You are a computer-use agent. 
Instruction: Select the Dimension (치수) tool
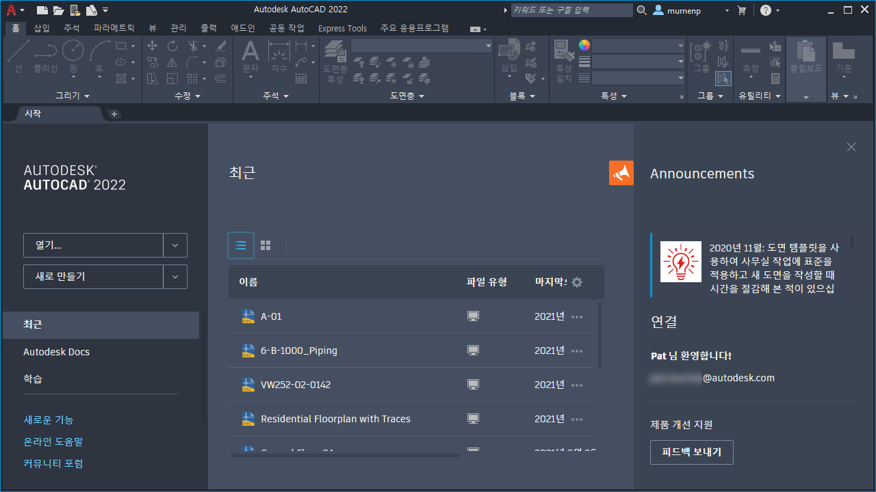pyautogui.click(x=279, y=56)
